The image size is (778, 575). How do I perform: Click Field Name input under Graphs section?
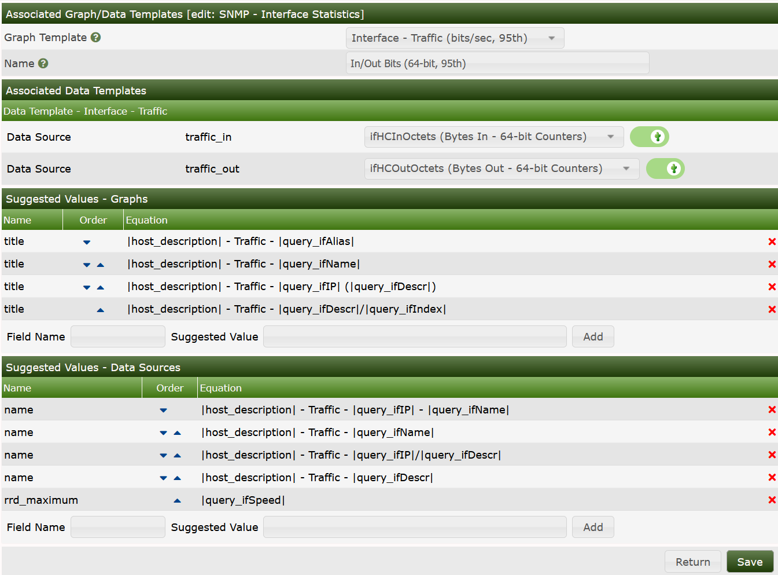118,336
